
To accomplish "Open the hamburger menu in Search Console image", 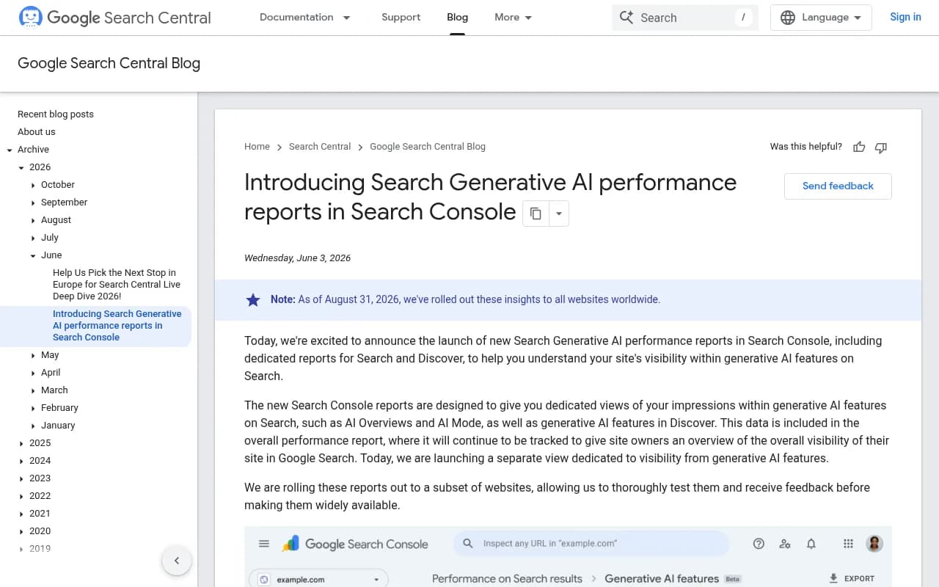I will 264,544.
